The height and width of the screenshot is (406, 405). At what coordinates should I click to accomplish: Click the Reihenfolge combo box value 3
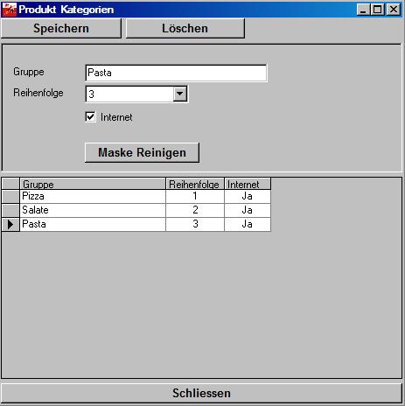pyautogui.click(x=129, y=94)
